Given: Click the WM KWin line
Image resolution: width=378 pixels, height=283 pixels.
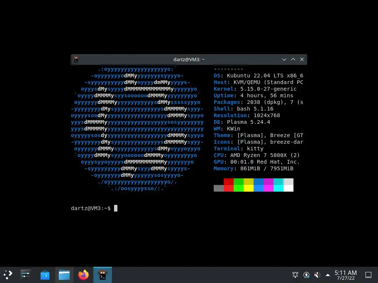Looking at the screenshot, I should tap(227, 129).
